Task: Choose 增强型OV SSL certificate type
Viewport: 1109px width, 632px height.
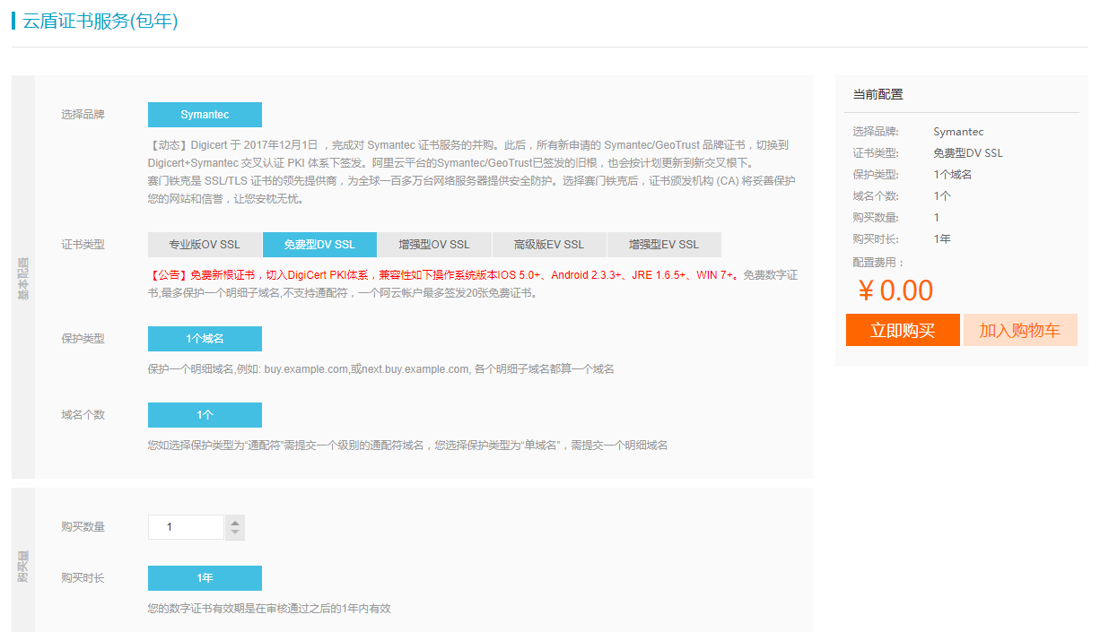Action: 434,245
